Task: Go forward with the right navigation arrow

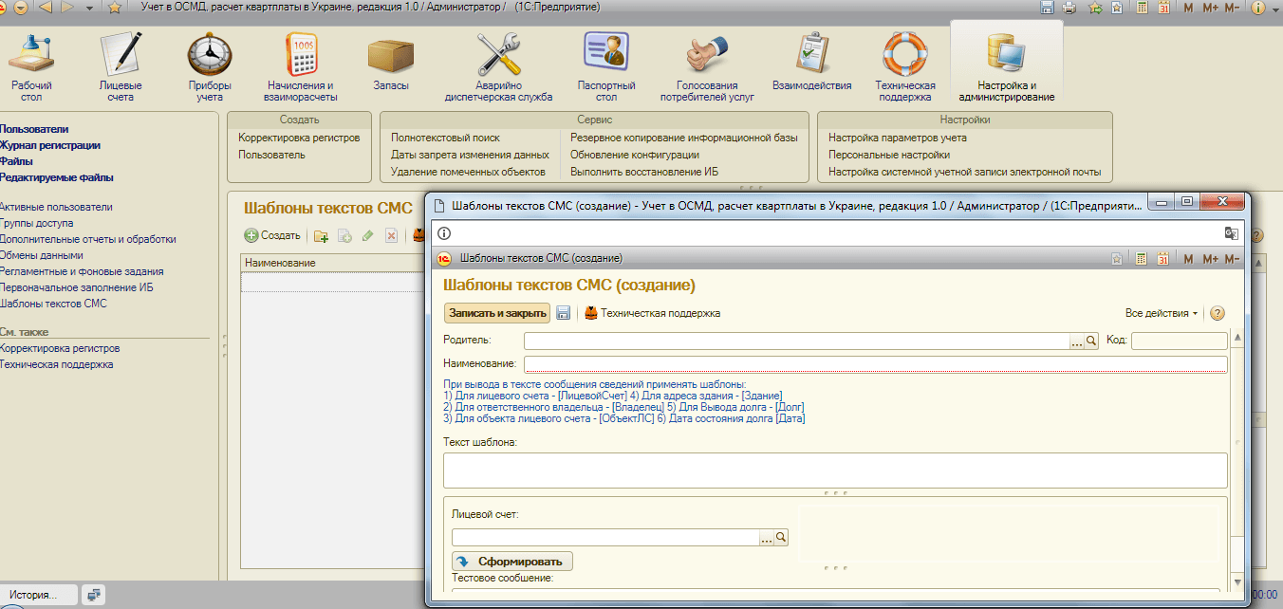Action: (67, 8)
